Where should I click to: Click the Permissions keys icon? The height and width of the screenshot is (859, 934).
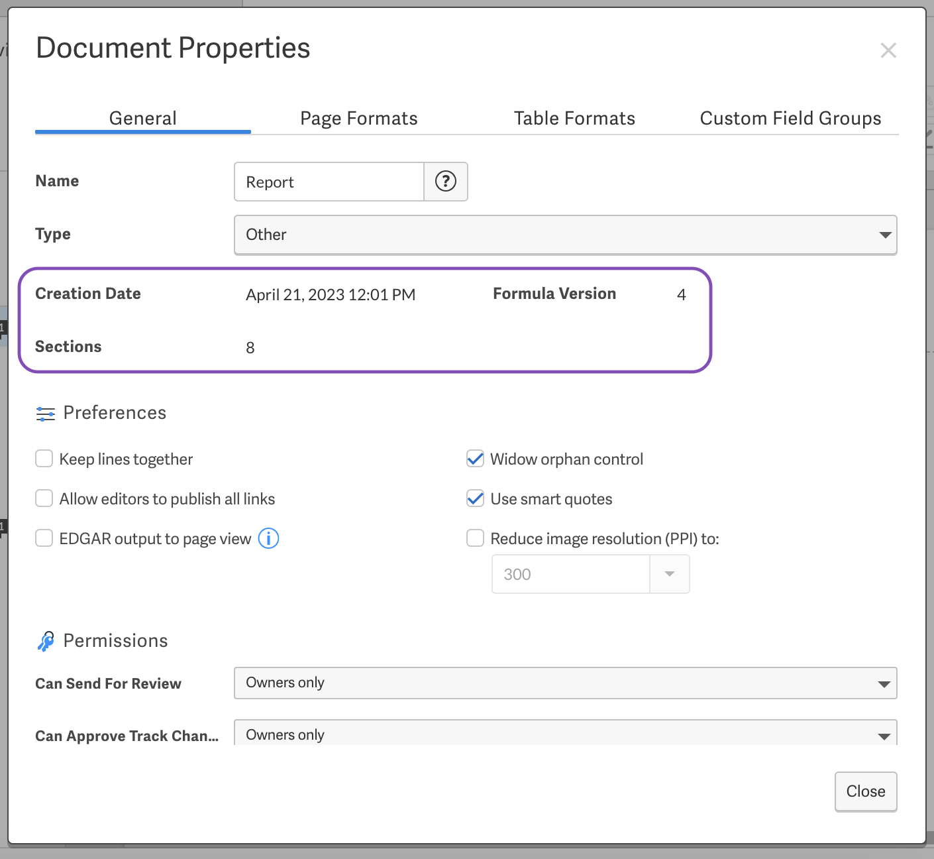click(46, 641)
